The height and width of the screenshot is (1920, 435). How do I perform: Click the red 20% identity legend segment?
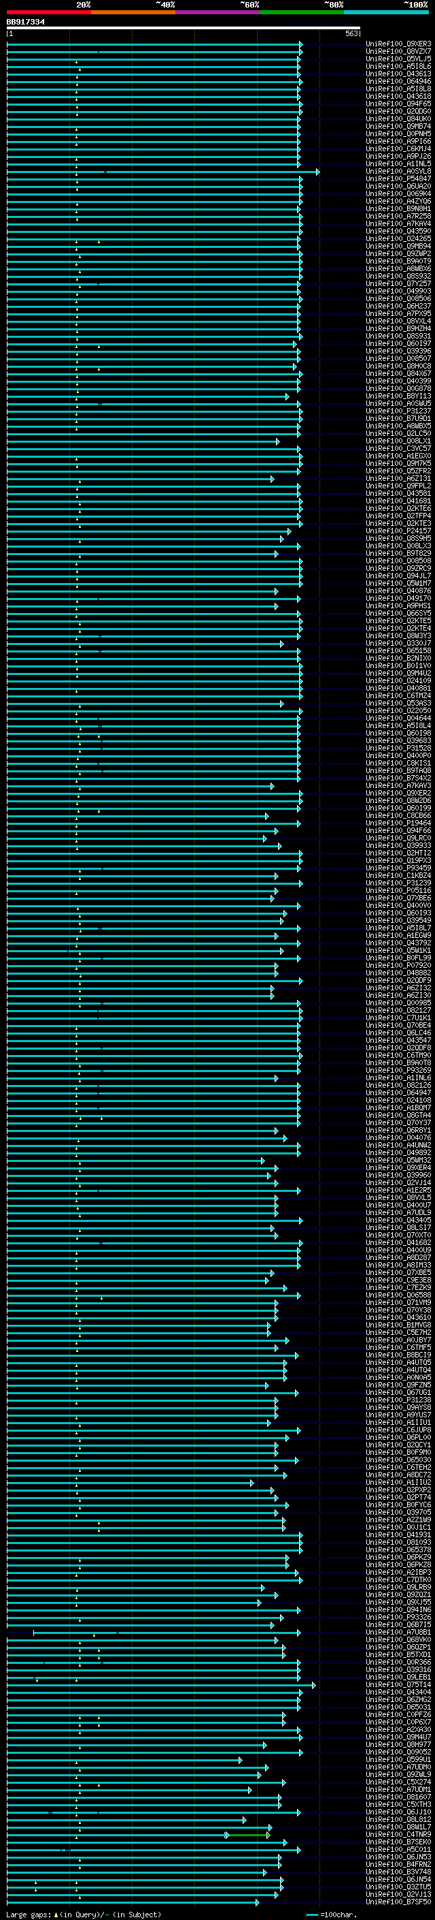pos(48,12)
